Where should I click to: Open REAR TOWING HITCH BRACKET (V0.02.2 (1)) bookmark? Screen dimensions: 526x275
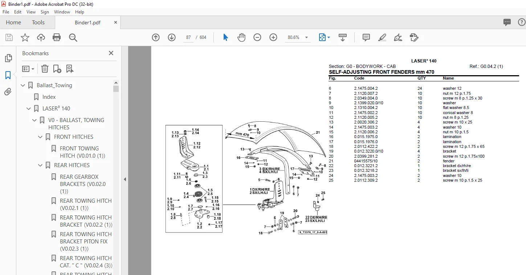[x=86, y=221]
